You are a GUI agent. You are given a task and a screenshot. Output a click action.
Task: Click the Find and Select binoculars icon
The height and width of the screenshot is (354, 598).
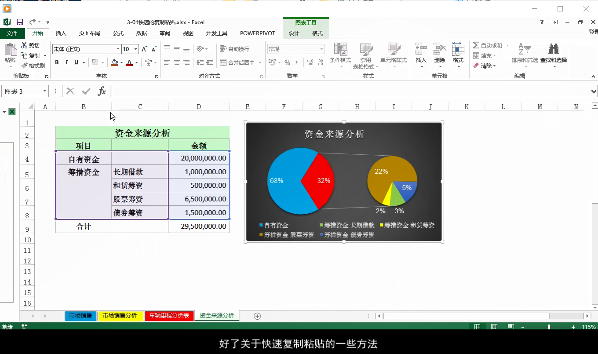click(x=553, y=49)
